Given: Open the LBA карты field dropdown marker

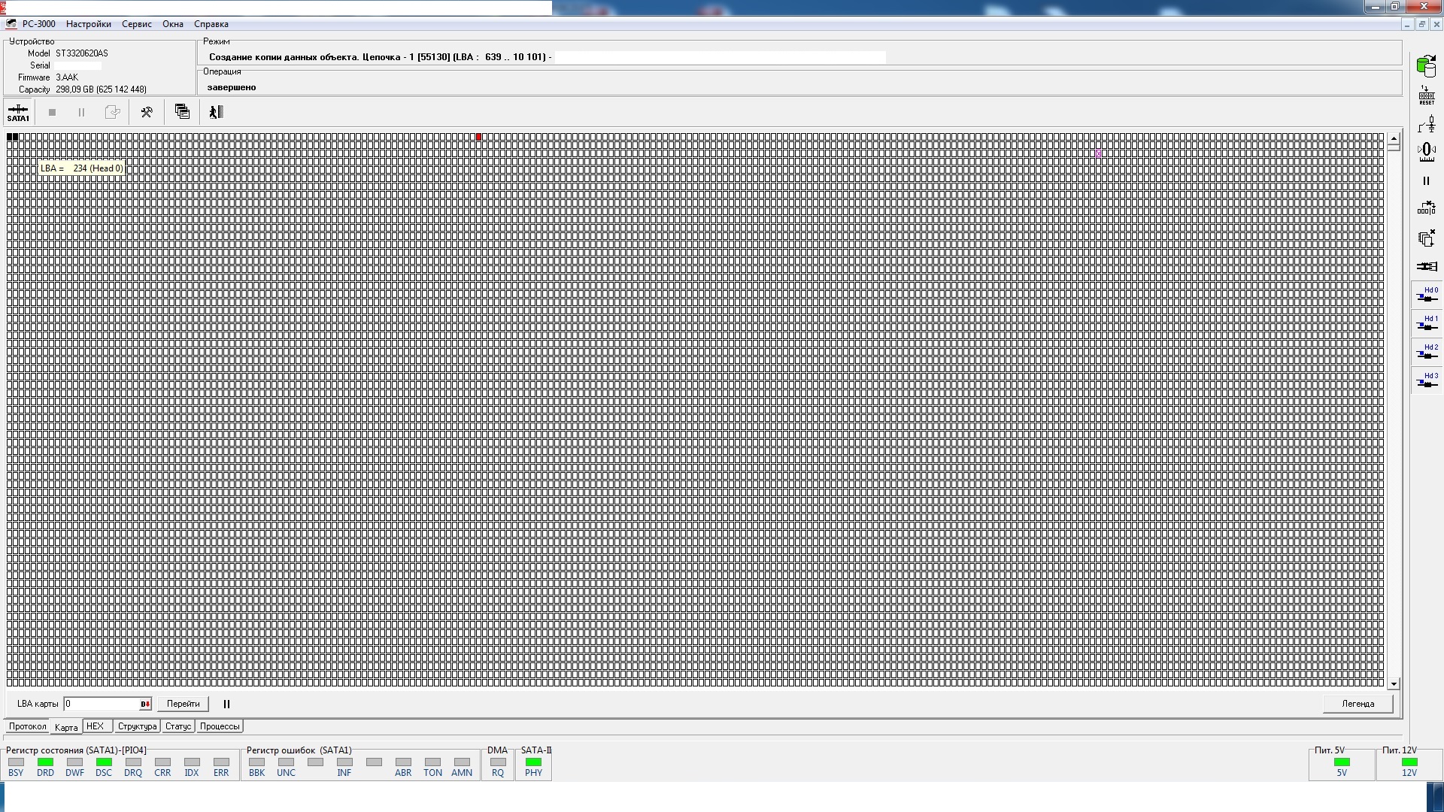Looking at the screenshot, I should pyautogui.click(x=145, y=704).
